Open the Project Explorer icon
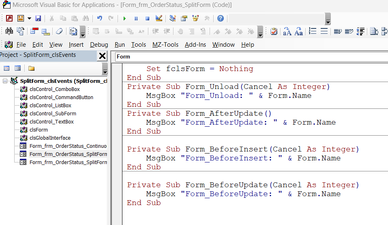388x225 pixels. (172, 18)
